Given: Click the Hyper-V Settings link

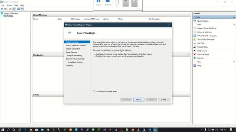Looking at the screenshot, I should tap(205, 32).
